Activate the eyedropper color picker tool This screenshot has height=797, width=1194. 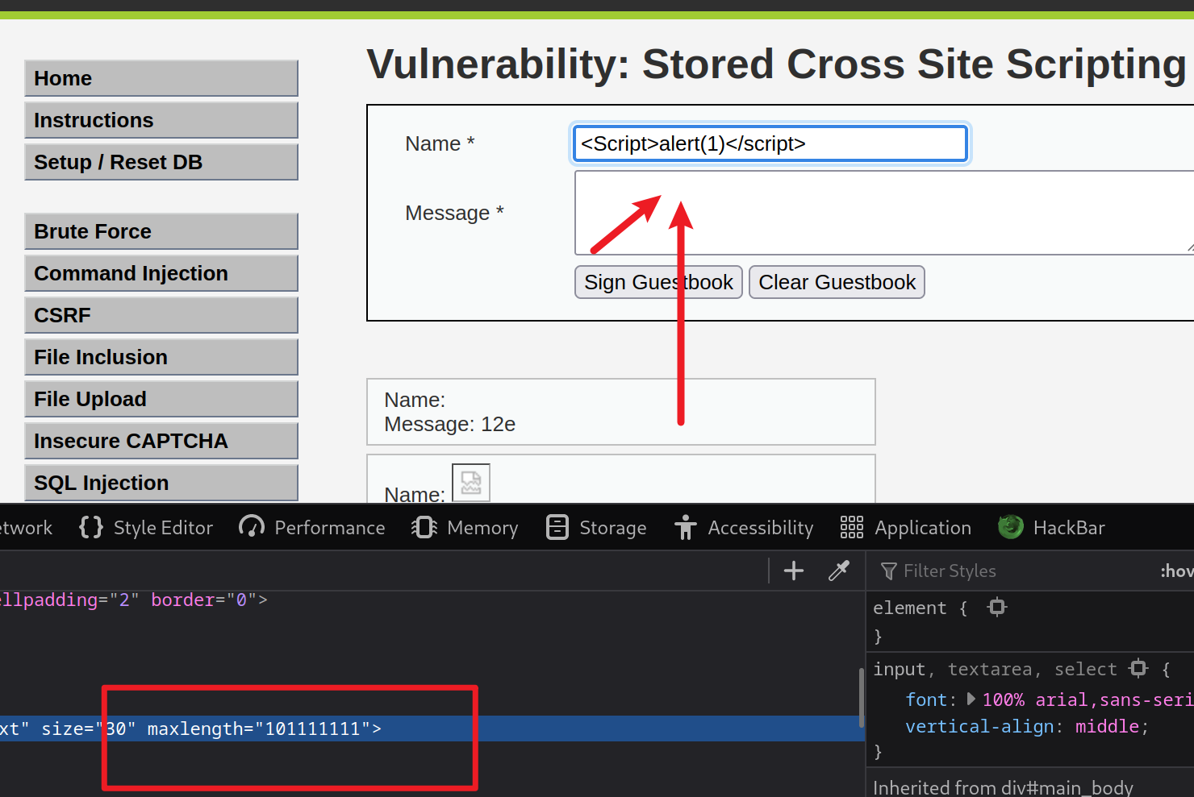pos(839,571)
